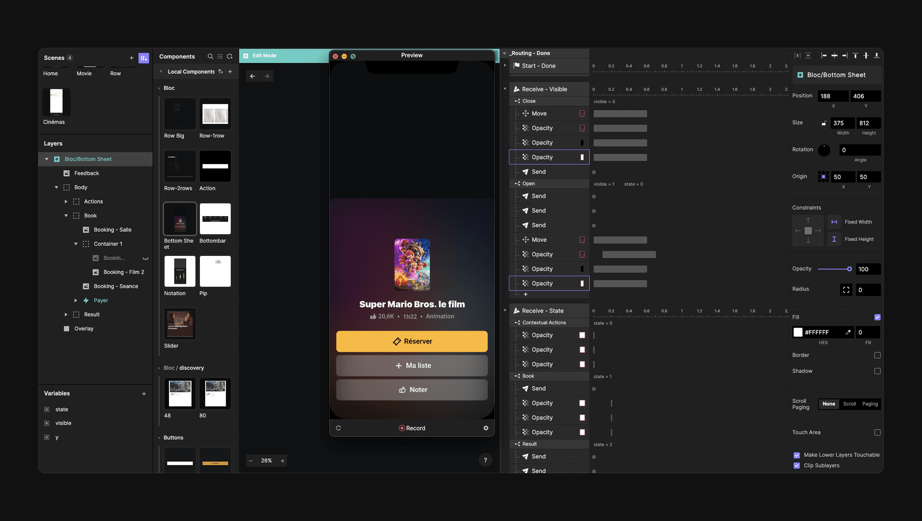Select Scroll in Scroll Paging options
The height and width of the screenshot is (521, 922).
coord(849,404)
